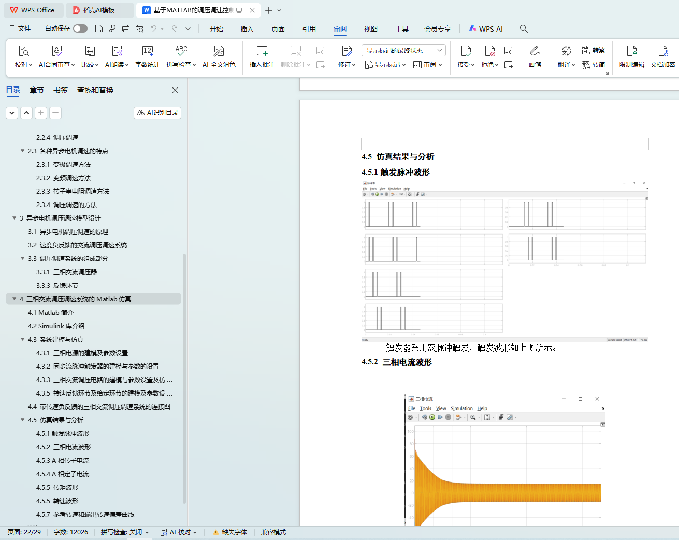The width and height of the screenshot is (679, 540).
Task: Close the navigation sidebar panel
Action: click(175, 90)
